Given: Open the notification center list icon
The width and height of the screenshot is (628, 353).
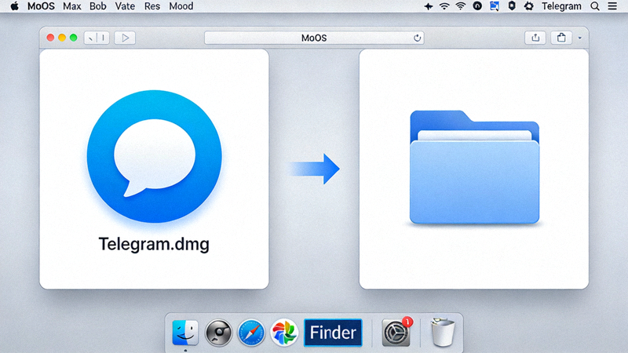Looking at the screenshot, I should click(x=613, y=6).
